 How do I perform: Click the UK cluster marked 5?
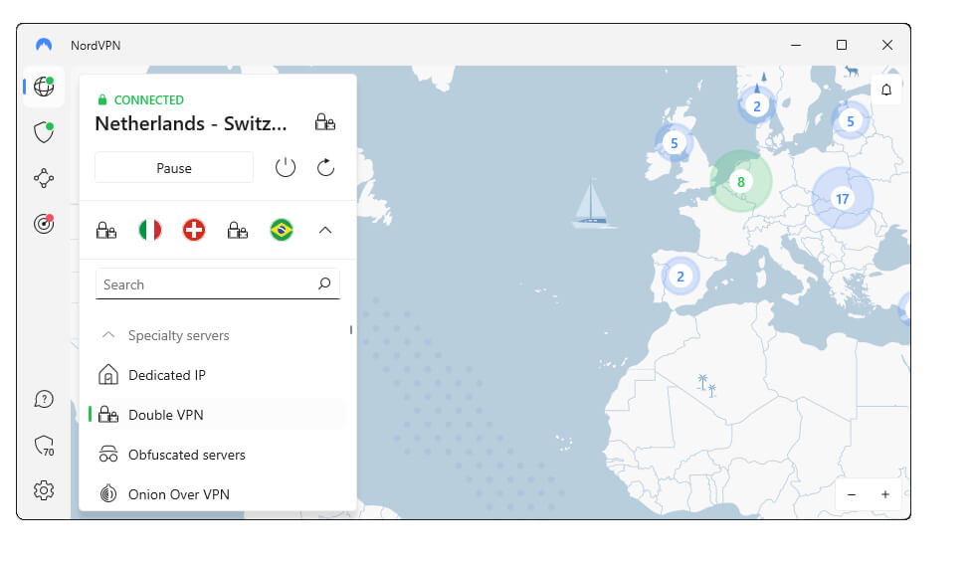coord(674,143)
